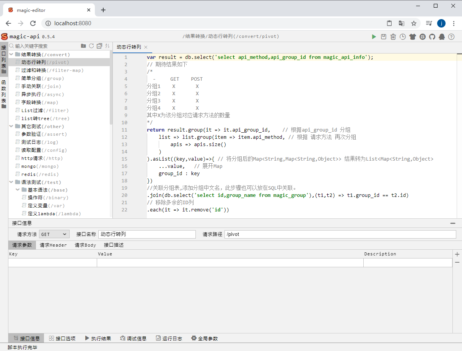Click the plus icon to add parameter row
Screen dimensions: 462x351
tap(457, 254)
